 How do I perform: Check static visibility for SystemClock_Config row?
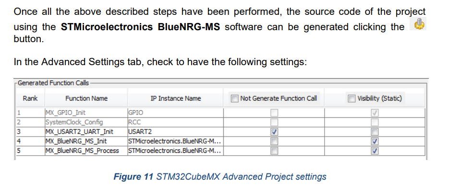(x=375, y=123)
